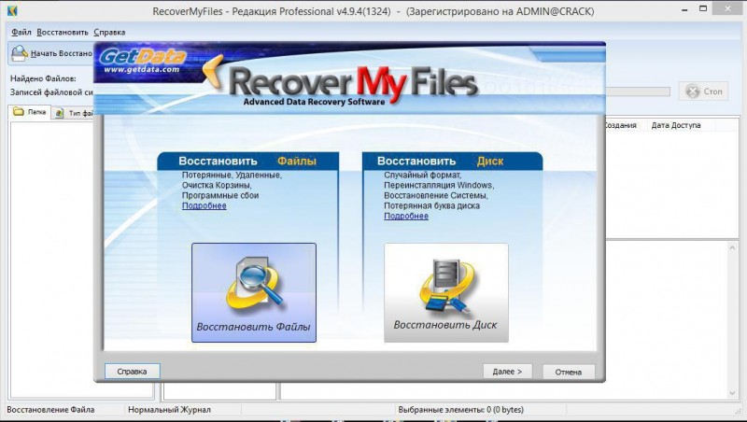The width and height of the screenshot is (747, 422).
Task: Open the Справка menu
Action: click(x=109, y=32)
